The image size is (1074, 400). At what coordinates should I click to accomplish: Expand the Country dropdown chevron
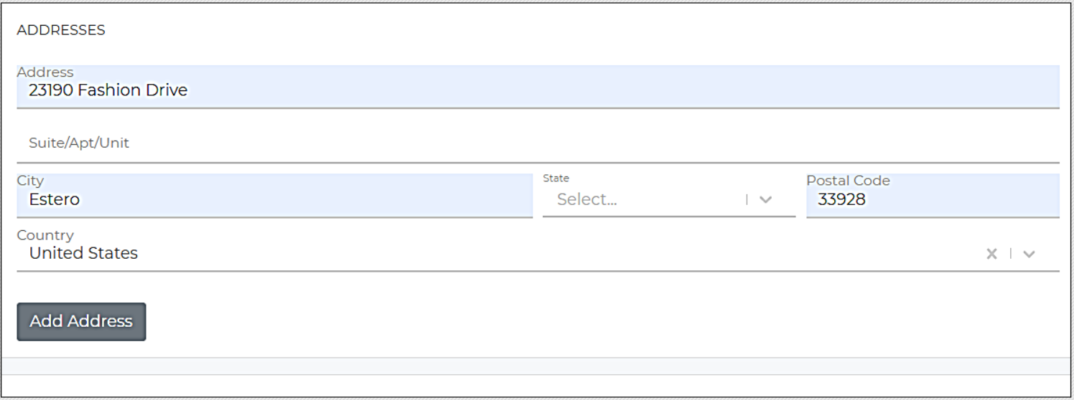coord(1029,254)
